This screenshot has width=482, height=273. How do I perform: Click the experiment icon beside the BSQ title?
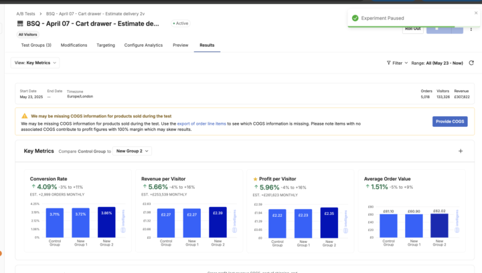click(x=20, y=23)
